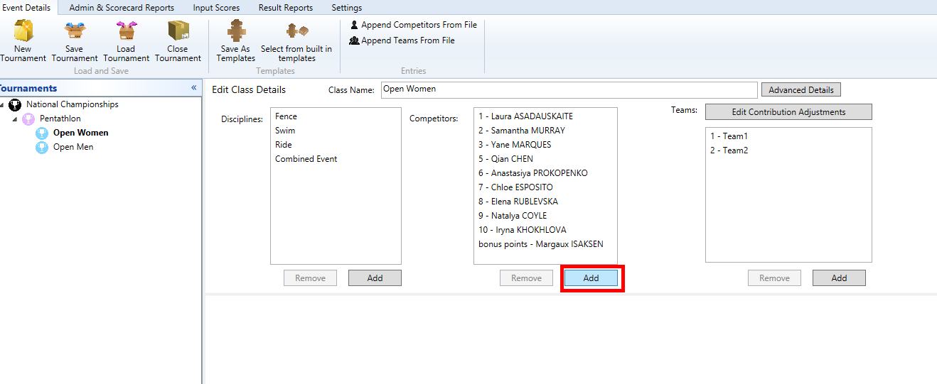
Task: Click Remove under the Disciplines list
Action: click(x=310, y=278)
